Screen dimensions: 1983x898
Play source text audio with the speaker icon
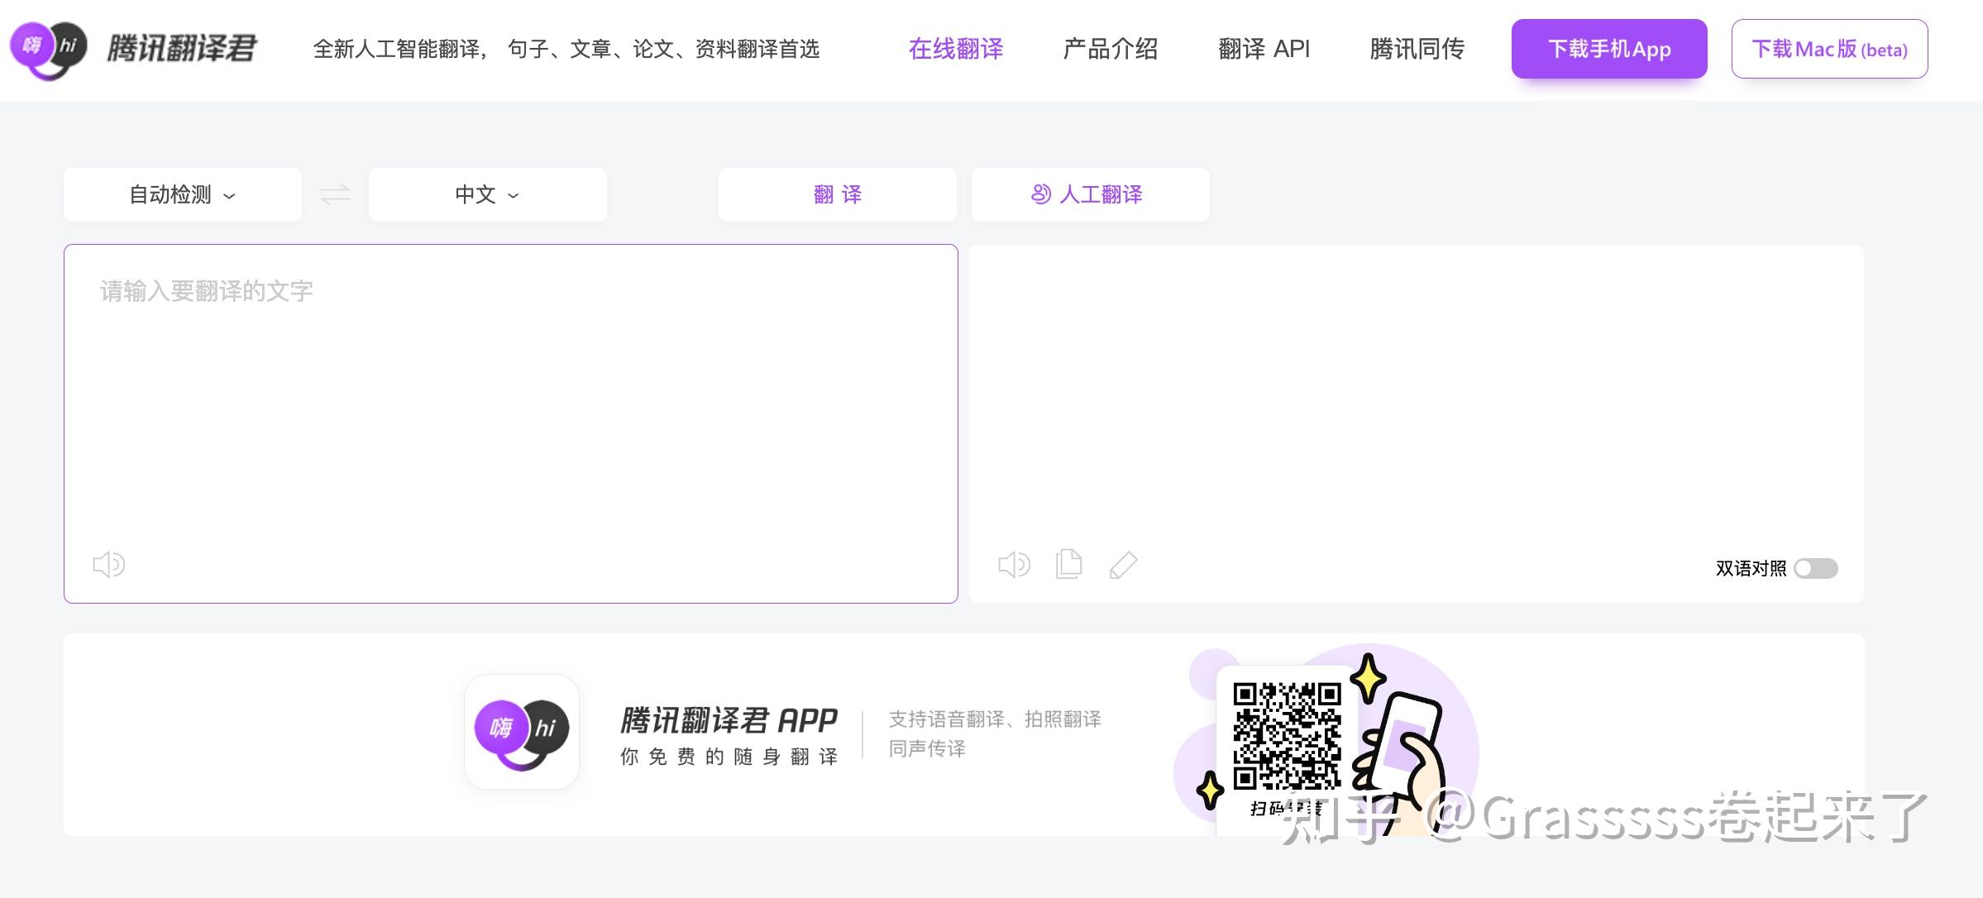coord(108,564)
